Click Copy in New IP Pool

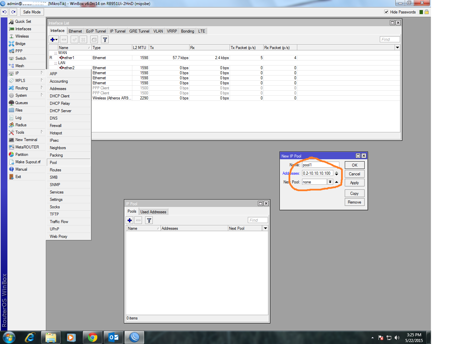click(x=355, y=193)
